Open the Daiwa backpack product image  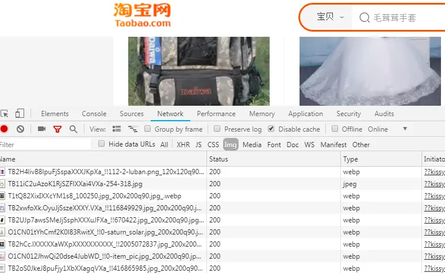pyautogui.click(x=199, y=71)
